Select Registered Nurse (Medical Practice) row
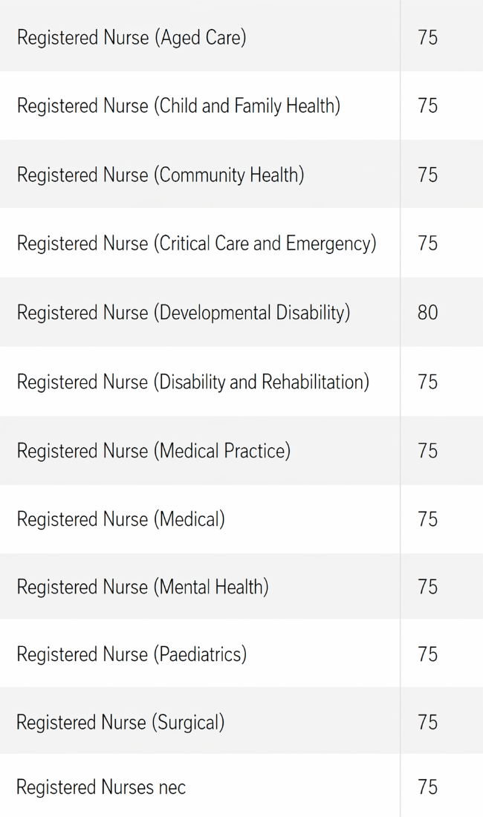 pyautogui.click(x=241, y=451)
